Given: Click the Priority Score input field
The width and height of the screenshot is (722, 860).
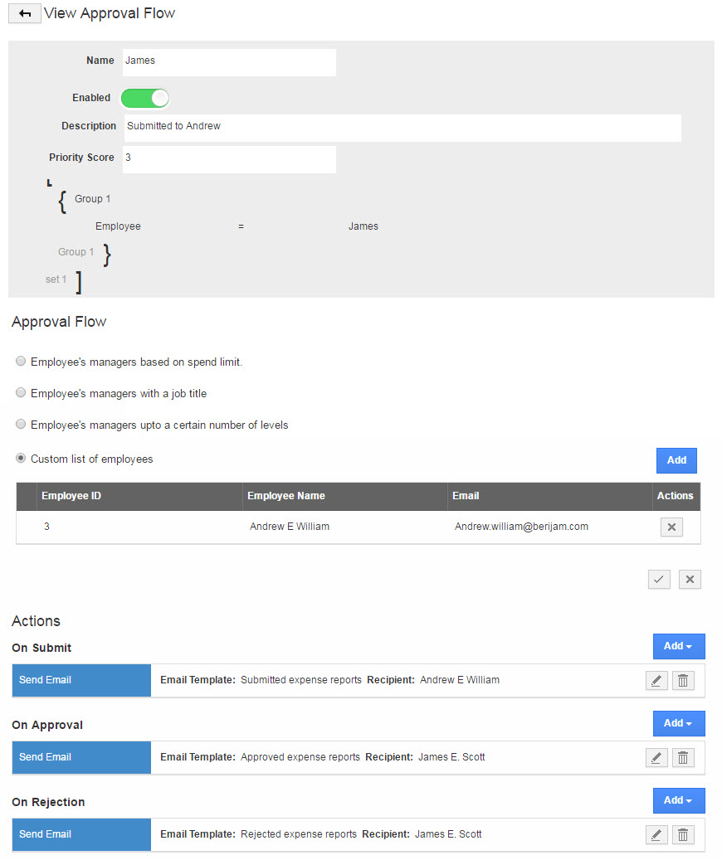Looking at the screenshot, I should click(229, 158).
